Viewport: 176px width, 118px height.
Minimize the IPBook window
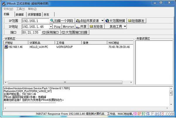(x=155, y=3)
